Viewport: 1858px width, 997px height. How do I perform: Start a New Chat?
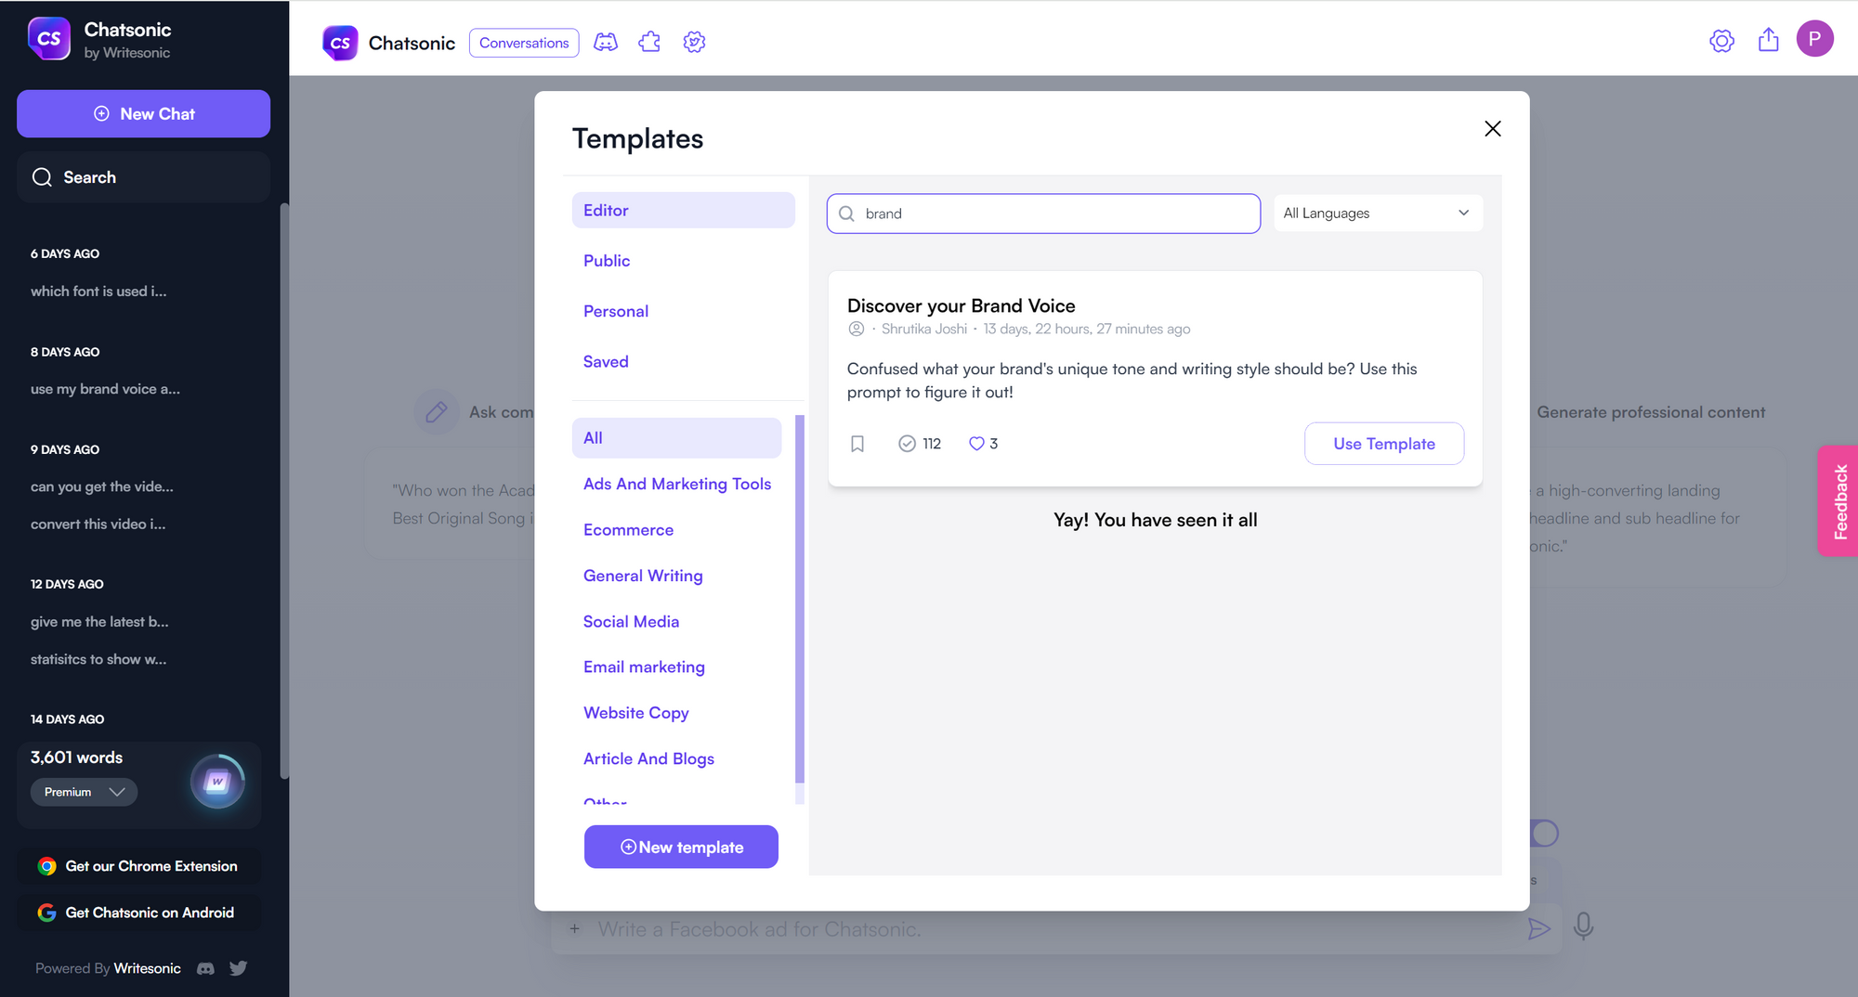point(143,113)
